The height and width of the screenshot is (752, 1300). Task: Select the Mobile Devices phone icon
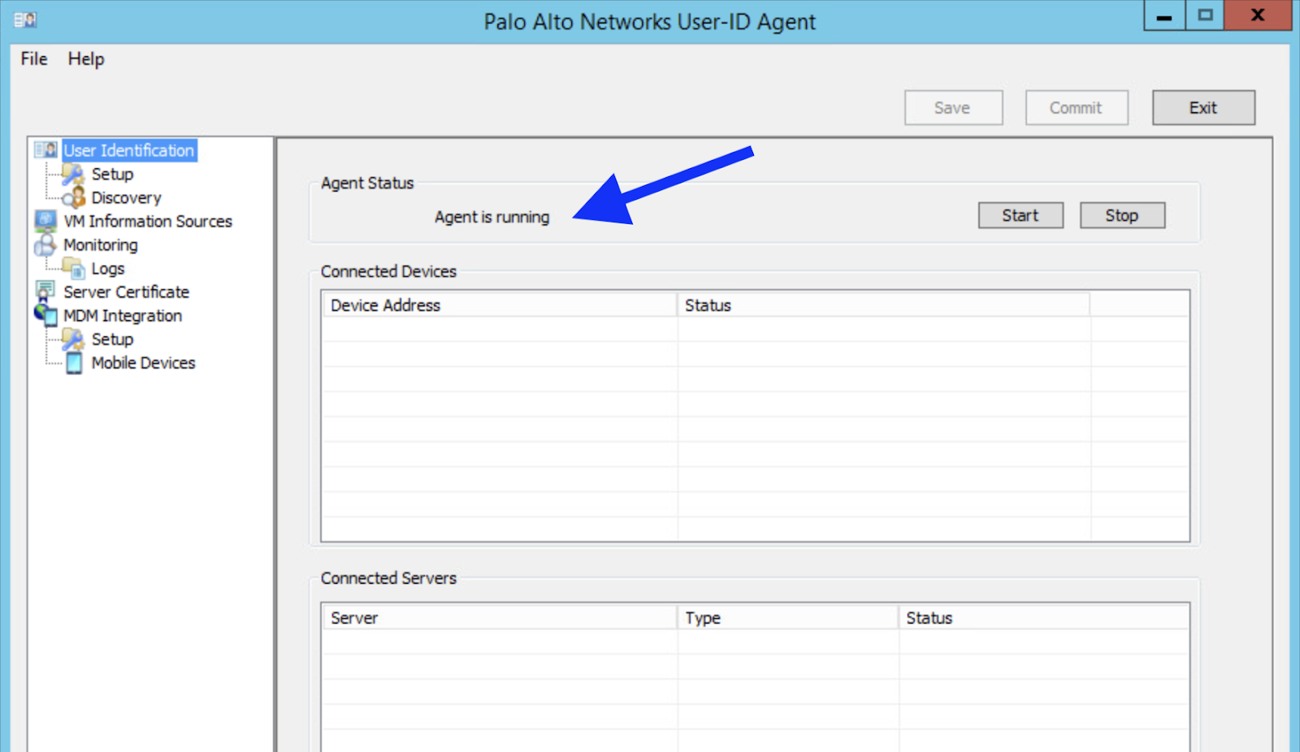[75, 363]
